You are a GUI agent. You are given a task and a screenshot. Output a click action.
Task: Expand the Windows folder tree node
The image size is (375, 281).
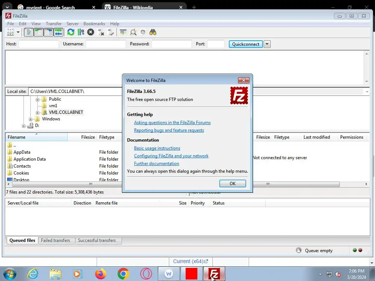click(x=31, y=119)
